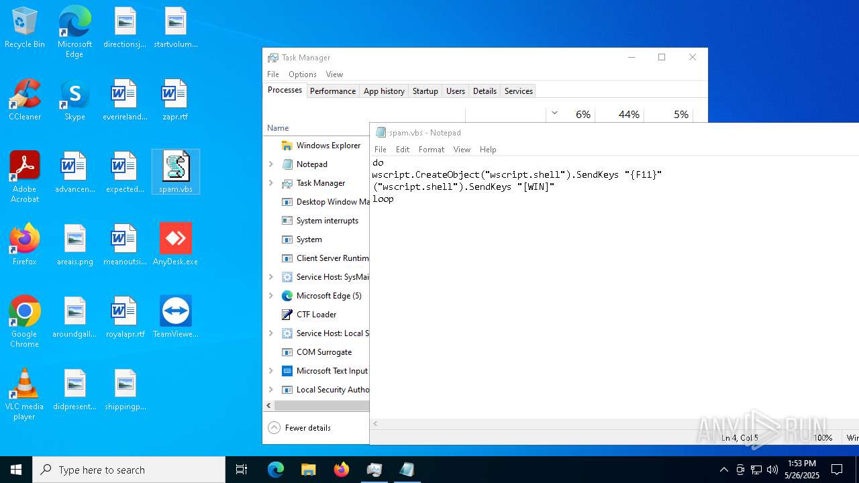Viewport: 859px width, 483px height.
Task: Select the advancen Word document icon
Action: [74, 173]
